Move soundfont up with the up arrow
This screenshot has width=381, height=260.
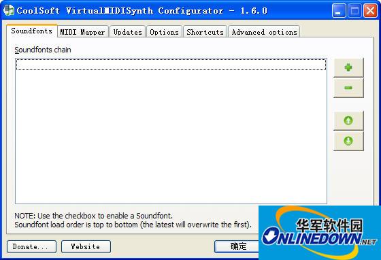[x=348, y=120]
